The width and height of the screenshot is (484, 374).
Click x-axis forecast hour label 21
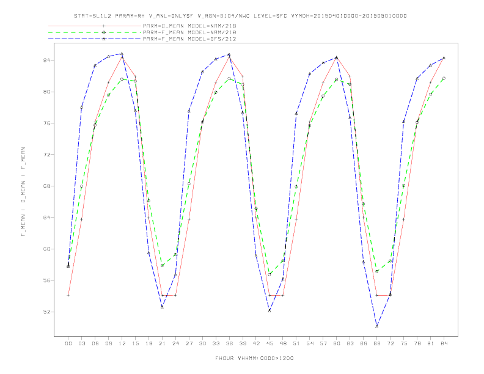pyautogui.click(x=162, y=343)
